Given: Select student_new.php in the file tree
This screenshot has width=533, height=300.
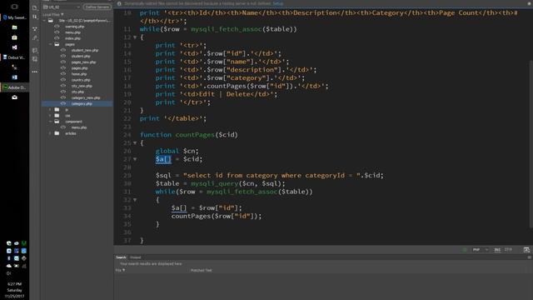Looking at the screenshot, I should click(85, 50).
